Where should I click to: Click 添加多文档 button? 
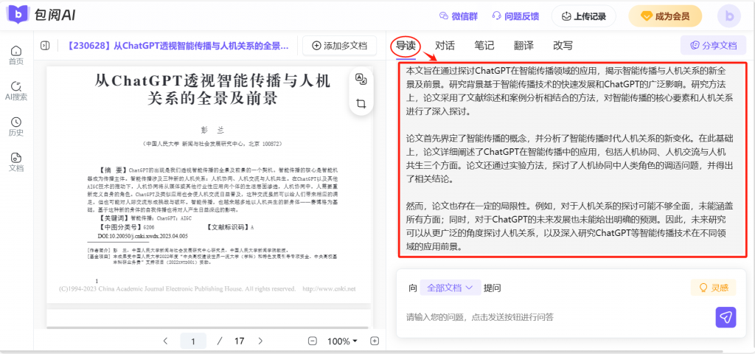[x=340, y=46]
